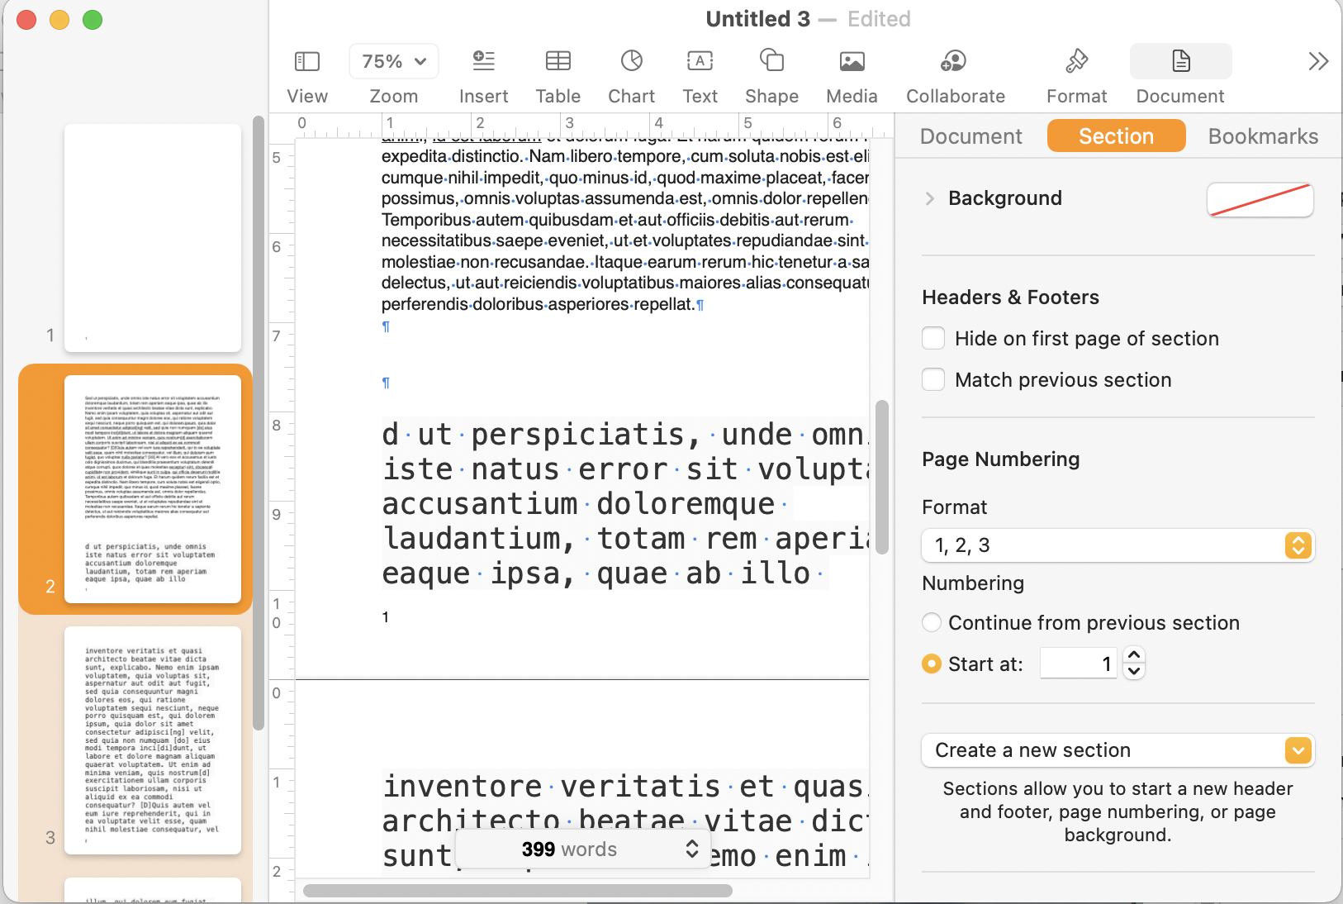The image size is (1343, 904).
Task: Click the Insert toolbar icon
Action: [x=483, y=62]
